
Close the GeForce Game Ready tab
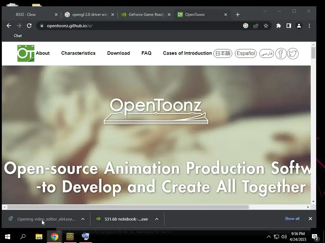point(169,15)
